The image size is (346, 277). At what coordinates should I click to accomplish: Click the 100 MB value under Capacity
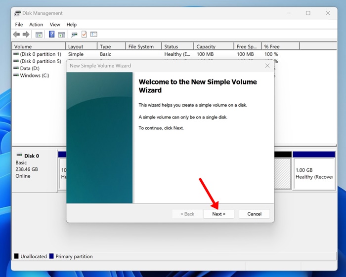tap(205, 54)
